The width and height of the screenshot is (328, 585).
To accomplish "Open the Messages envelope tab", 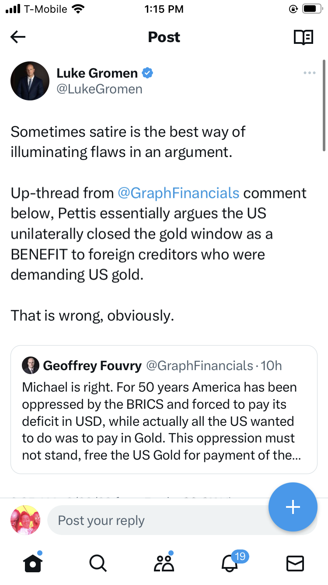I will 295,563.
